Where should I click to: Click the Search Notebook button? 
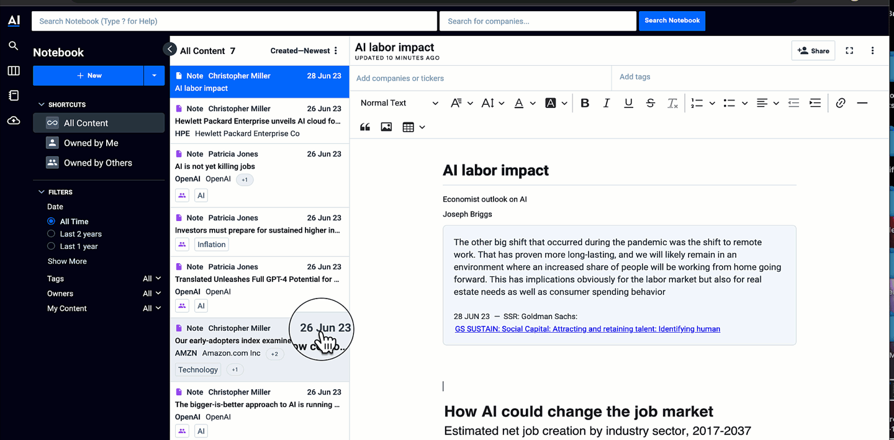[672, 20]
